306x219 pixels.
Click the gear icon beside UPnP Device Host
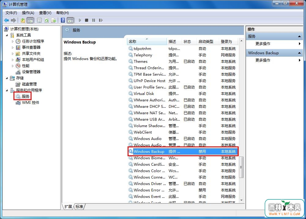coord(131,81)
